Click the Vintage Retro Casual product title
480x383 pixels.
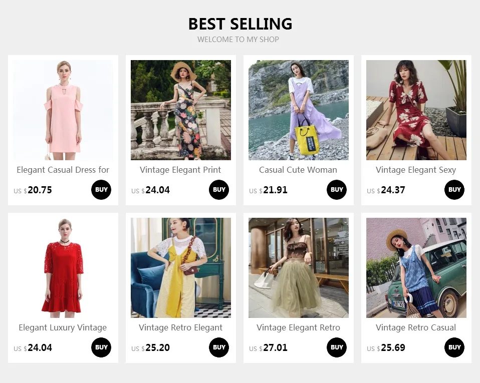click(416, 327)
